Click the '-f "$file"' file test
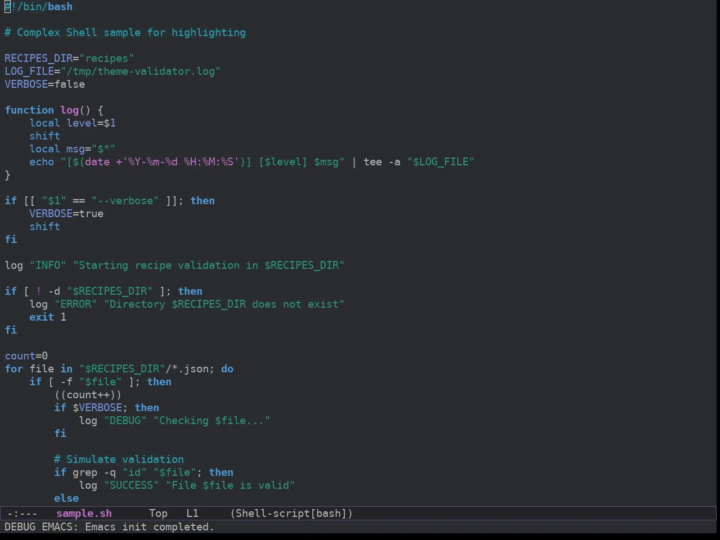Image resolution: width=720 pixels, height=540 pixels. coord(91,382)
